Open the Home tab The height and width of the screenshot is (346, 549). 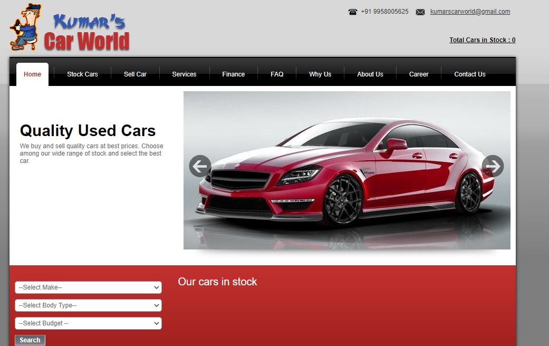coord(32,74)
